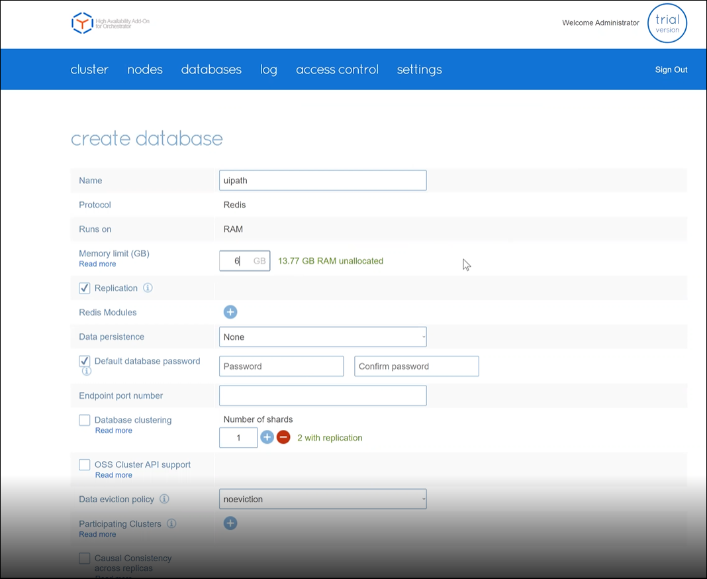Click the Endpoint port number field
The image size is (707, 579).
pyautogui.click(x=322, y=395)
